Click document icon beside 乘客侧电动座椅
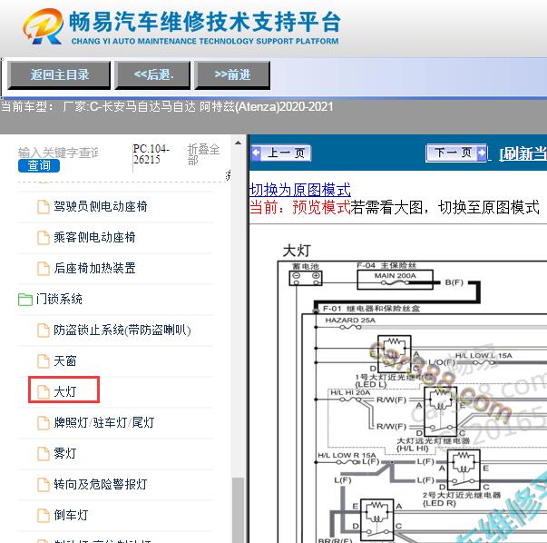Screen dimensions: 547x543 point(44,238)
